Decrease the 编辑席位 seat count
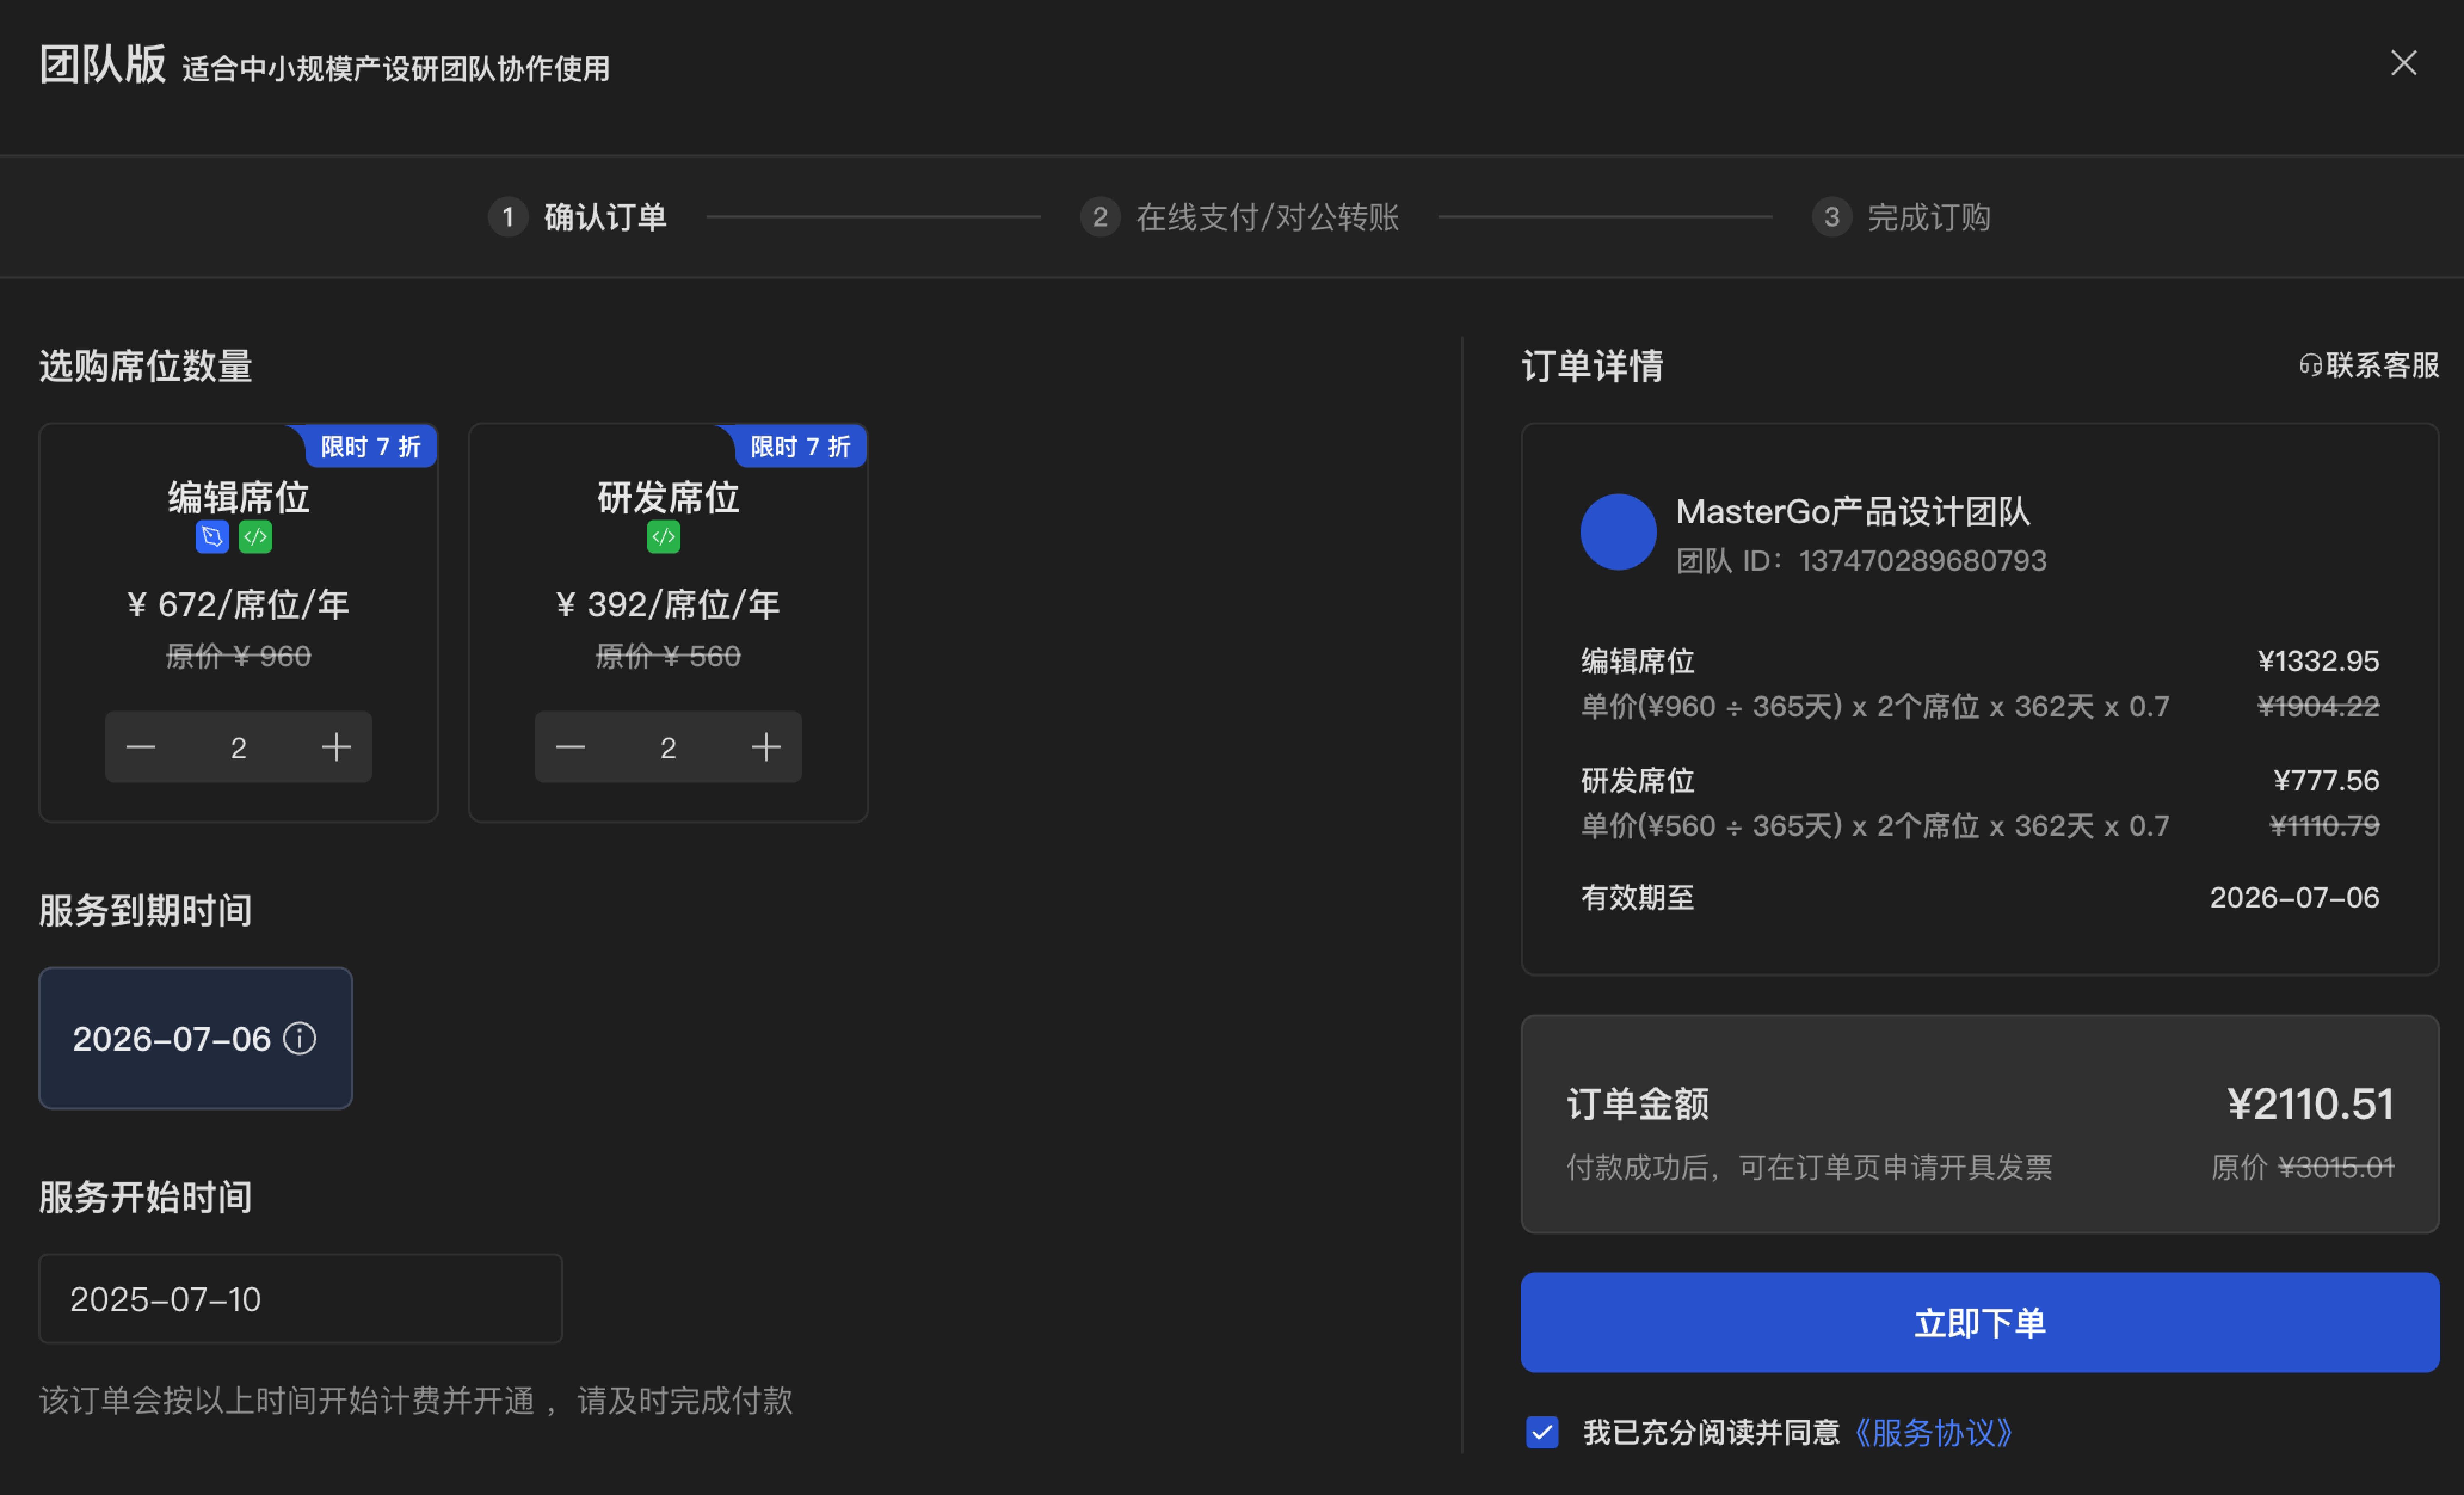The image size is (2464, 1495). (141, 747)
